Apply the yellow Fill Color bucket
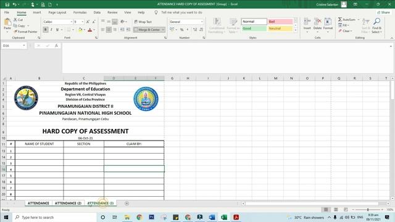395x222 pixels. pyautogui.click(x=80, y=30)
